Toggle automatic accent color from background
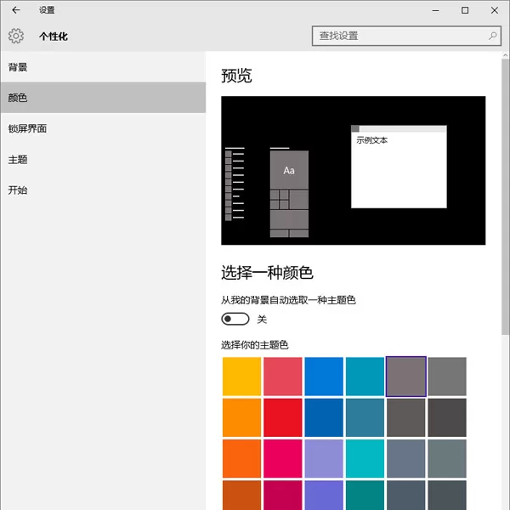This screenshot has height=510, width=510. [x=235, y=319]
